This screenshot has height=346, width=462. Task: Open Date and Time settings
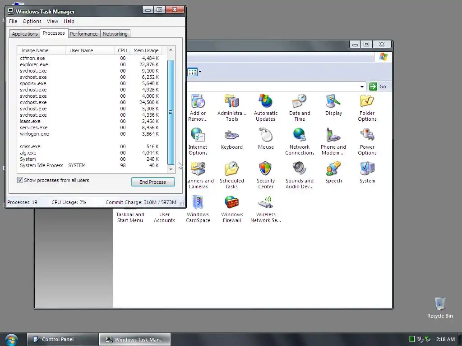pos(300,107)
